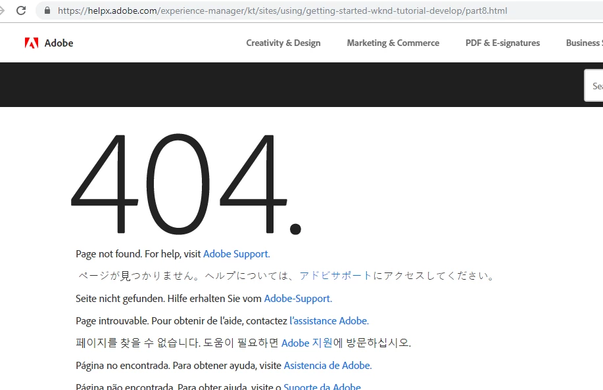Image resolution: width=603 pixels, height=390 pixels.
Task: Select the URL in the address bar
Action: coord(282,11)
